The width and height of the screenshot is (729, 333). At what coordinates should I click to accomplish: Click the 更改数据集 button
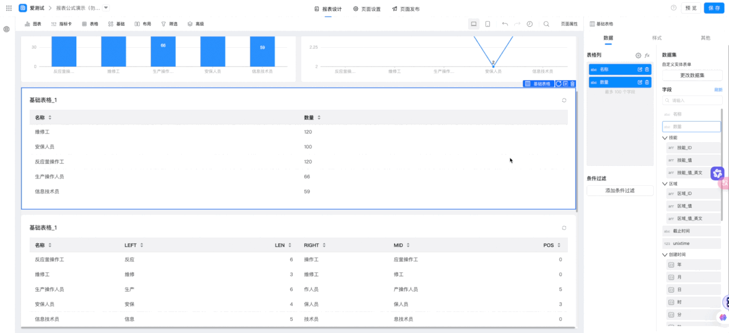click(692, 75)
